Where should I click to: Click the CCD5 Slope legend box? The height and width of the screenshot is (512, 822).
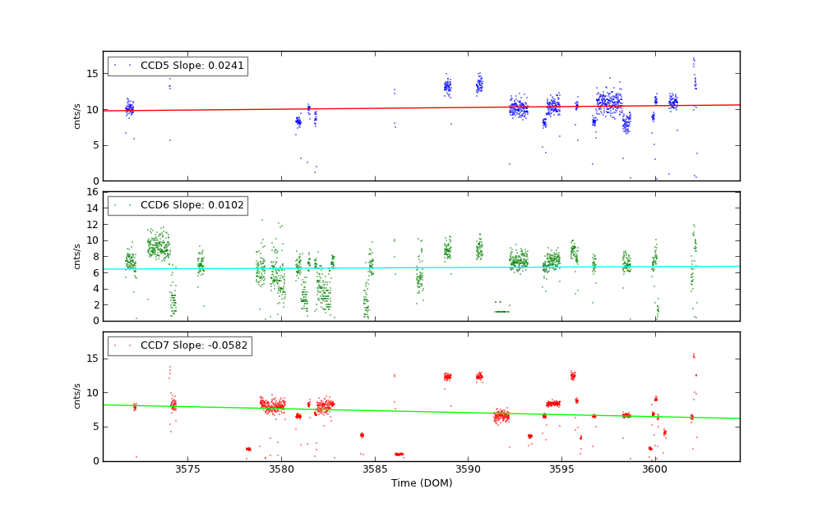(178, 66)
